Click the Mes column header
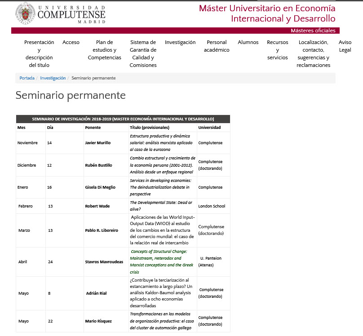 click(x=22, y=128)
